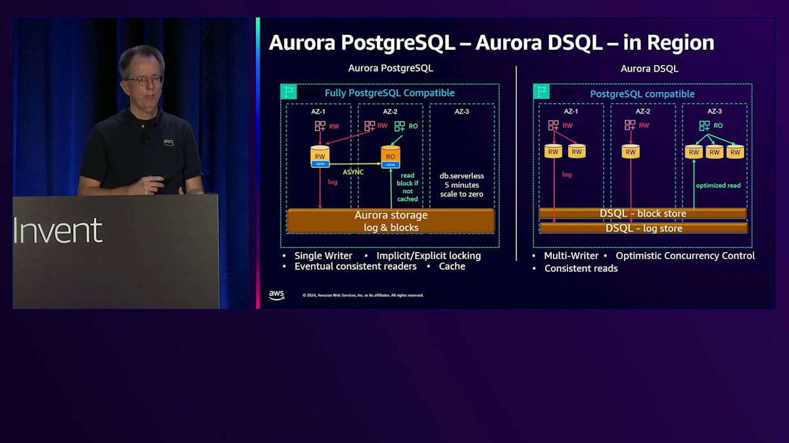Click the PostgreSQL compatible label in DSQL diagram
This screenshot has width=789, height=443.
tap(642, 94)
